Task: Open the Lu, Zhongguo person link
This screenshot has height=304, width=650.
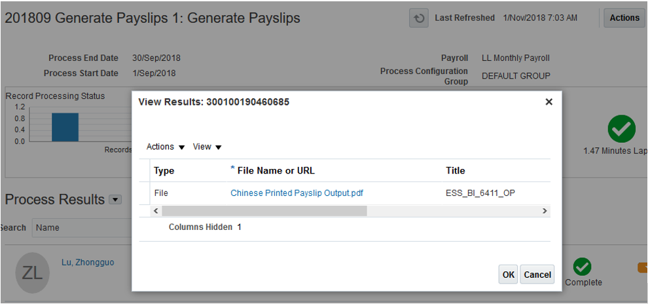Action: pos(88,263)
